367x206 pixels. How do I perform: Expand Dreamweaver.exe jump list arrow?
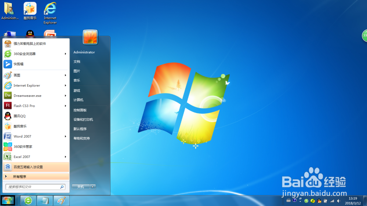66,96
